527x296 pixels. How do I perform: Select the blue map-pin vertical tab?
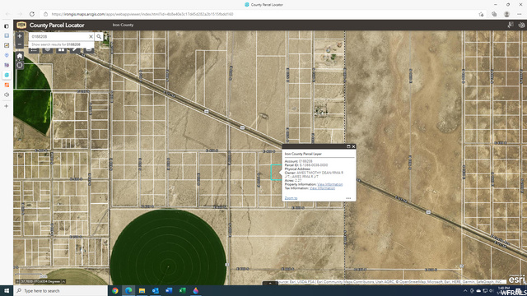click(7, 55)
